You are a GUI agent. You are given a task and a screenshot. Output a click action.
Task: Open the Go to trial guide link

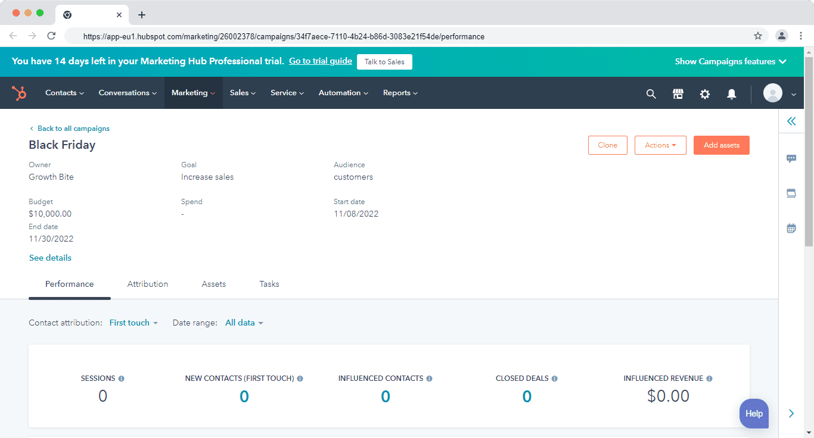(320, 61)
